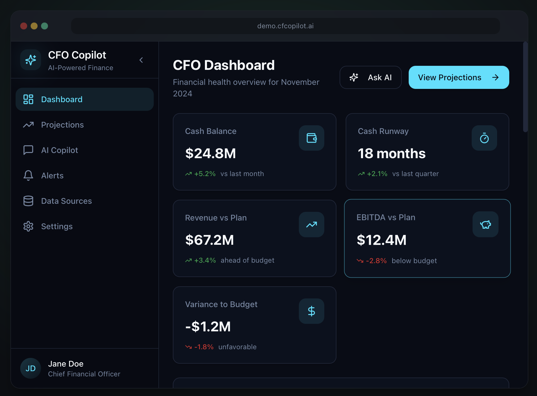Click the demo.cfcopilot.ai address bar

286,26
